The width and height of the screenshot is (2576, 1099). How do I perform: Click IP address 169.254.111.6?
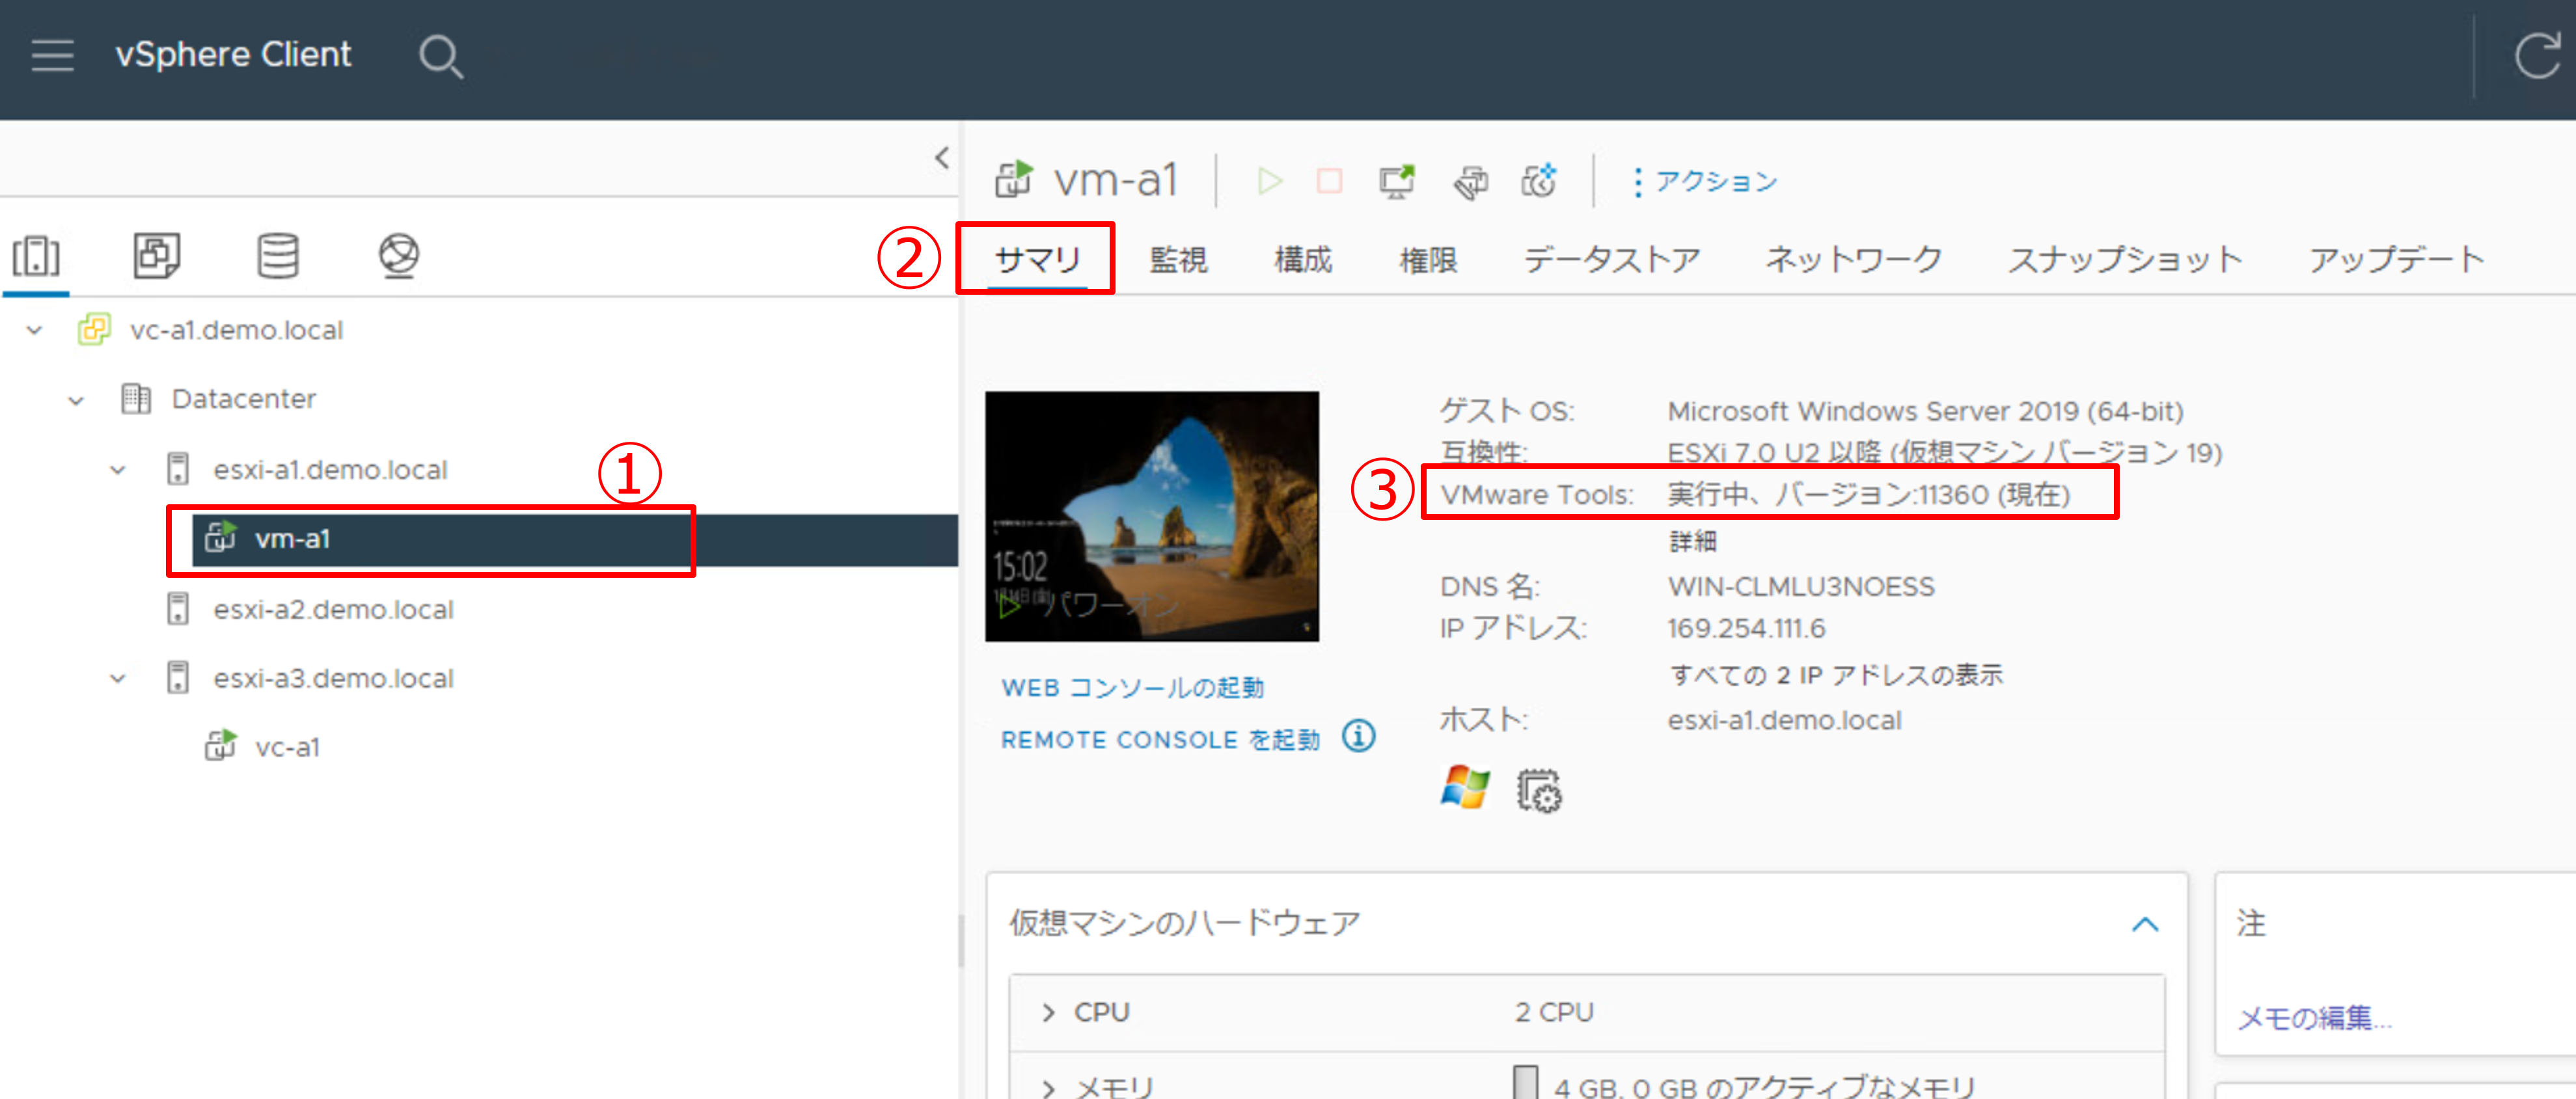tap(1746, 628)
